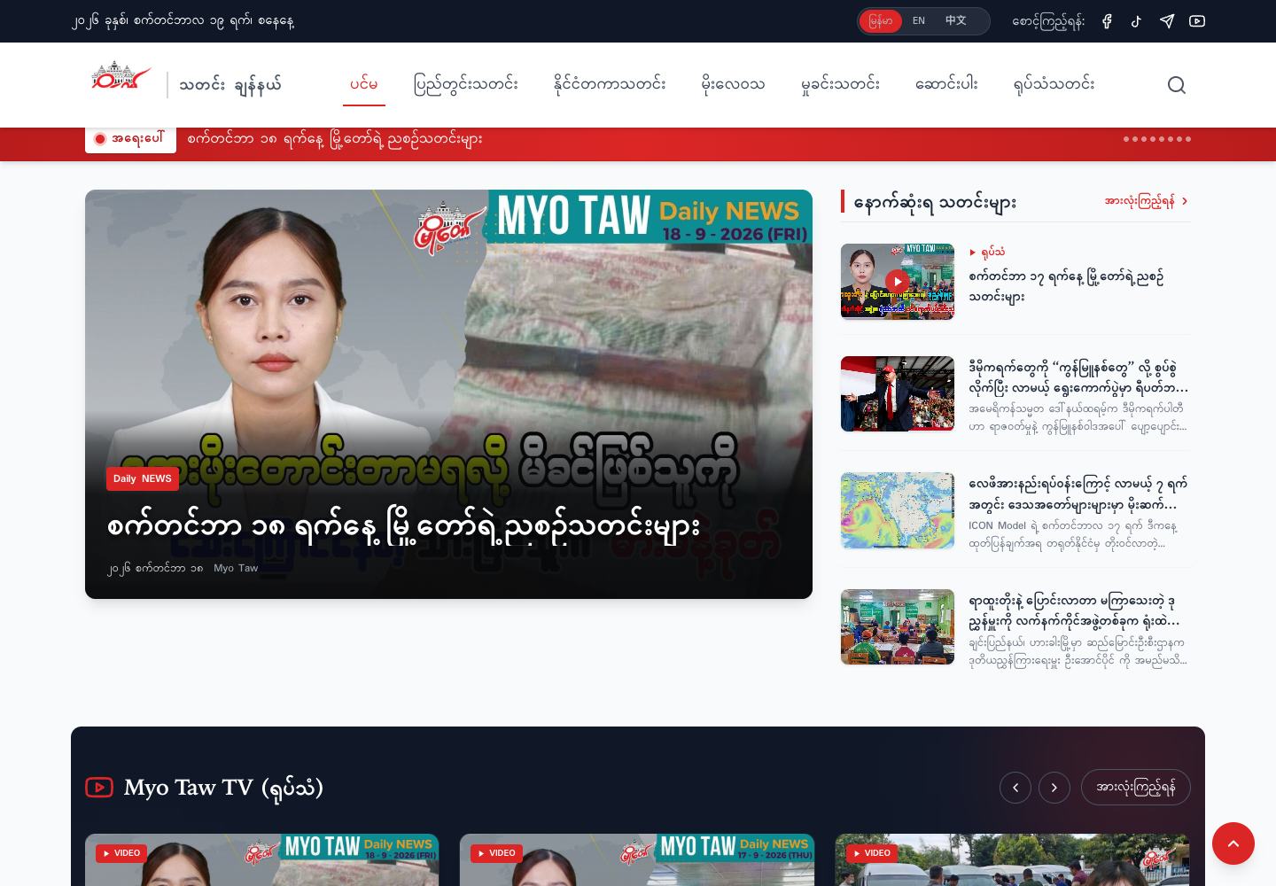
Task: Switch language to မြန်မာ
Action: point(880,21)
